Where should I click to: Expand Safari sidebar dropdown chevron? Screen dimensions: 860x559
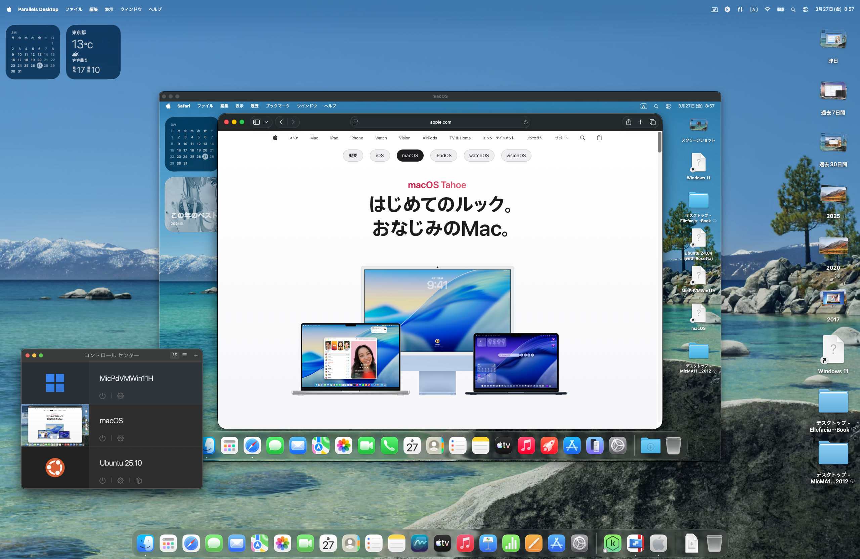(x=266, y=122)
